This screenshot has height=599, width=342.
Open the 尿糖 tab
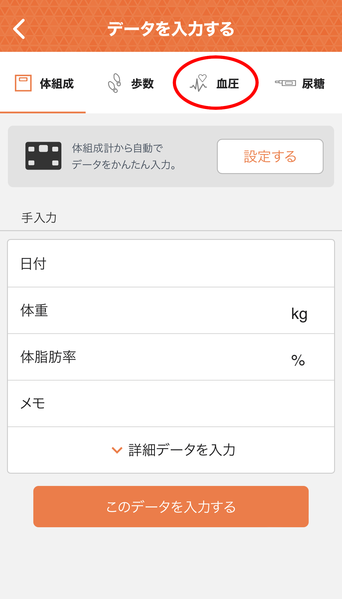pos(299,84)
